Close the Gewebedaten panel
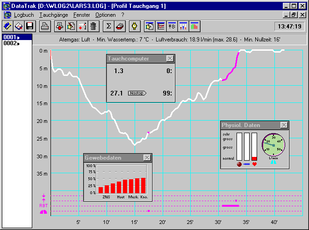Image resolution: width=309 pixels, height=230 pixels. 147,158
